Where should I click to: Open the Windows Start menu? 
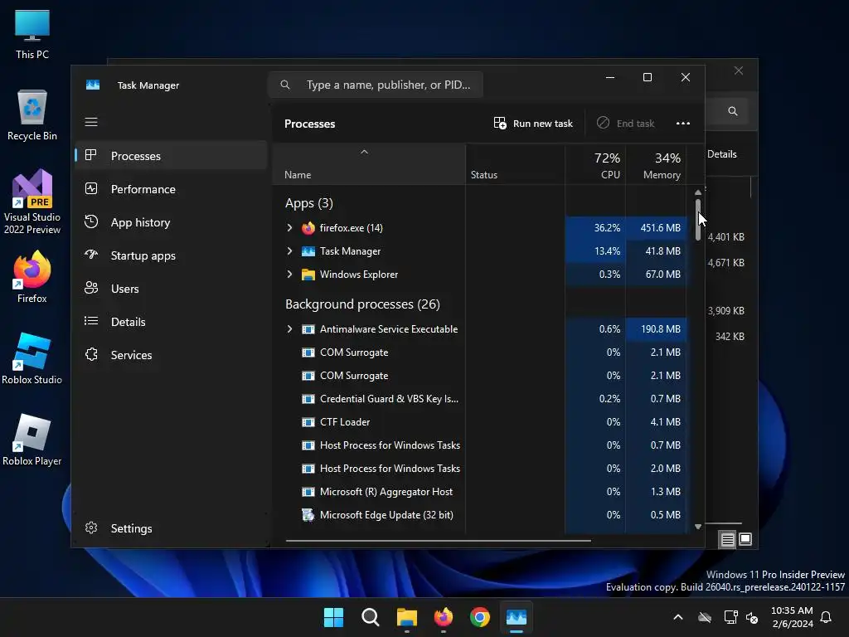333,617
